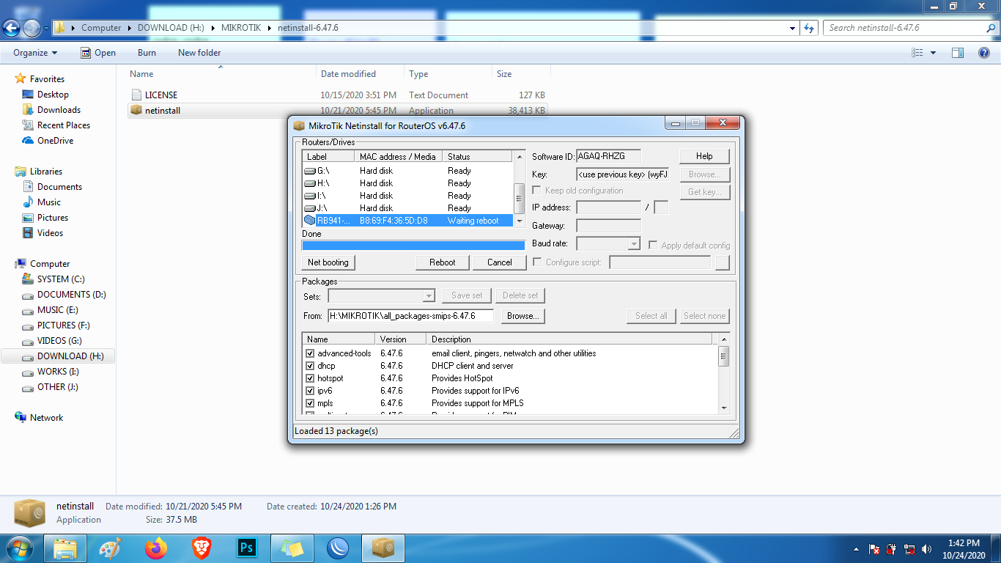This screenshot has height=563, width=1001.
Task: Uncheck the ipv6 package
Action: 310,391
